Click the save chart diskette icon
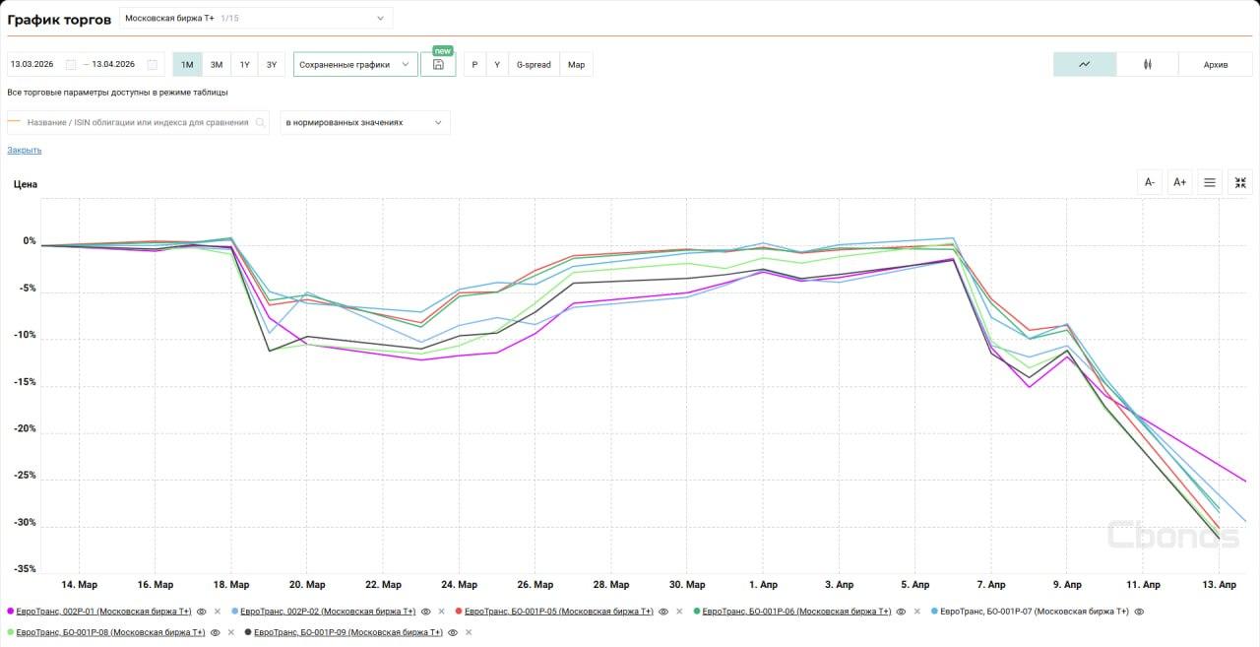 pos(438,65)
